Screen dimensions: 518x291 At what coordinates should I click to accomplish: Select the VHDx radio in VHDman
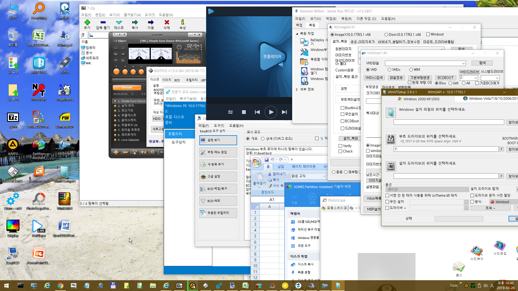389,70
